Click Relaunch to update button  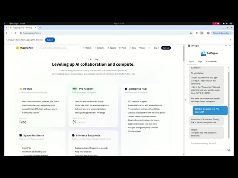point(221,33)
